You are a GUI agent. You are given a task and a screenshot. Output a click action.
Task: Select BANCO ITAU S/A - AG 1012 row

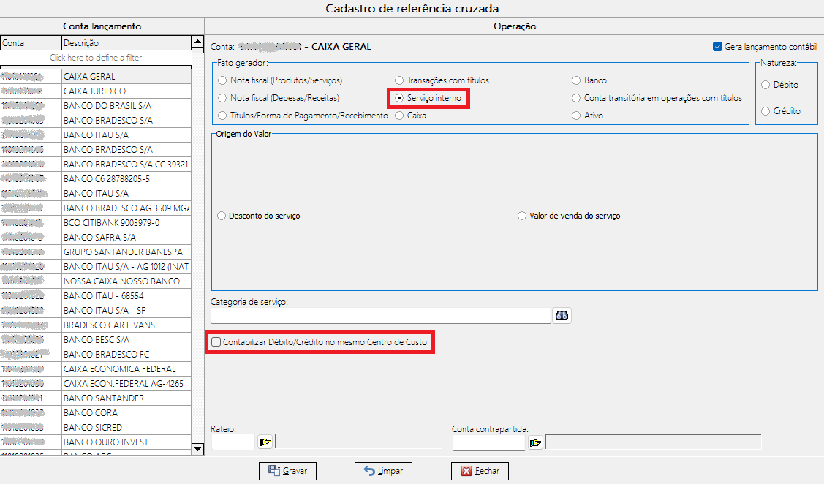[96, 267]
